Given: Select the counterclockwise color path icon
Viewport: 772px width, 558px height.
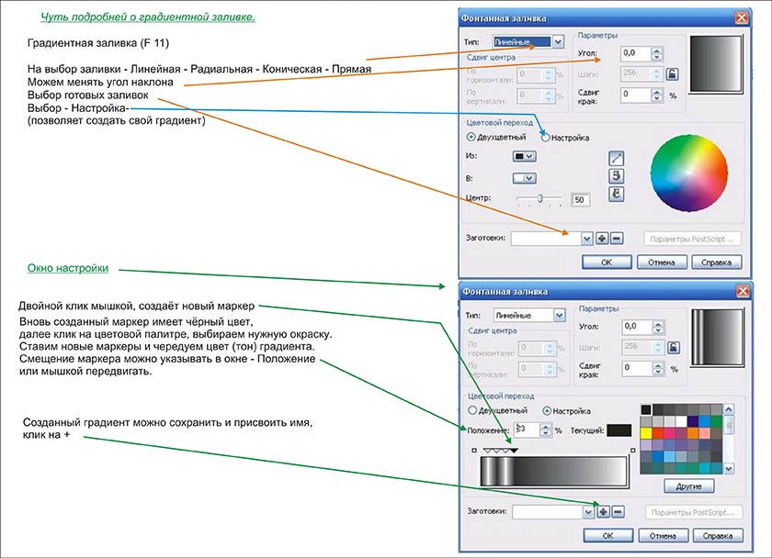Looking at the screenshot, I should tap(617, 175).
